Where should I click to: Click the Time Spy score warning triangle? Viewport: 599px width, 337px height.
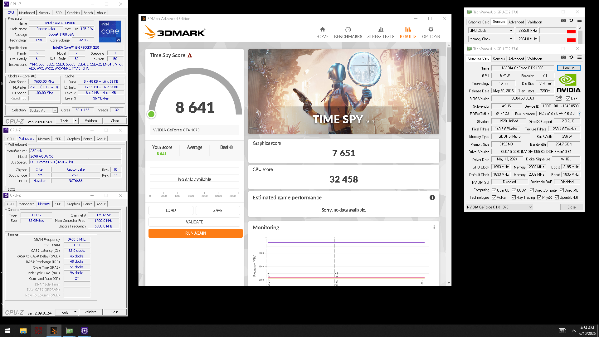click(x=190, y=56)
